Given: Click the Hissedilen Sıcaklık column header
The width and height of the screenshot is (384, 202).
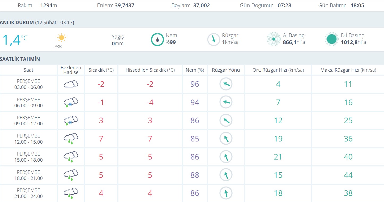Looking at the screenshot, I should [150, 70].
